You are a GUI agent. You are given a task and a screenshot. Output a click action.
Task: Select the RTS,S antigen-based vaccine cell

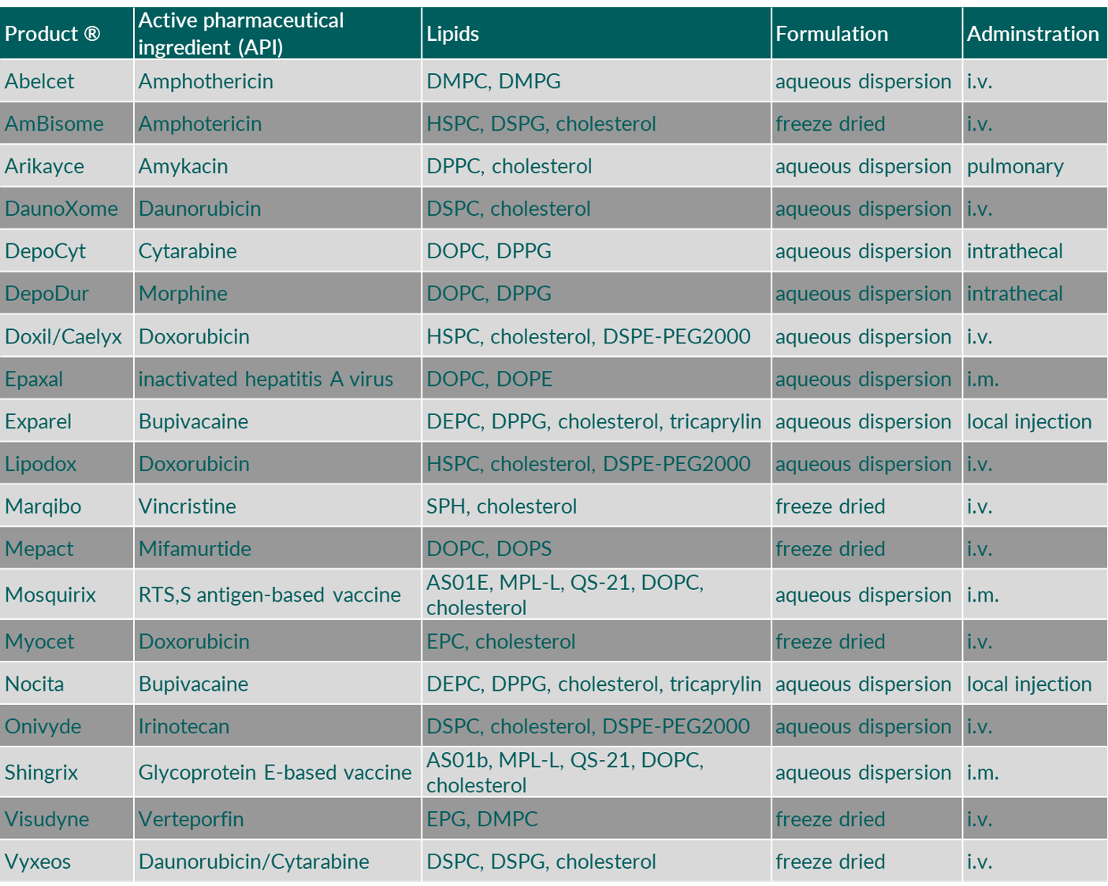(270, 595)
